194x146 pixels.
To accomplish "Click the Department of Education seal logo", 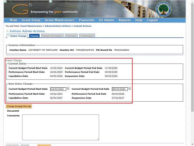I will [x=163, y=9].
